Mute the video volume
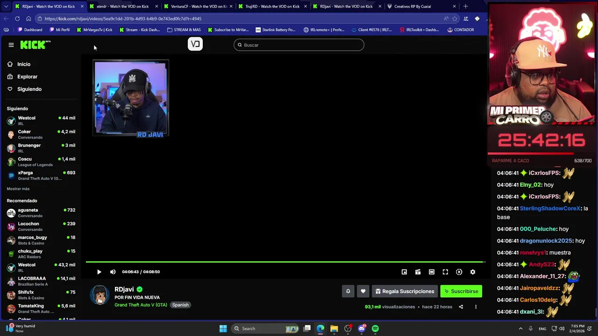 113,272
